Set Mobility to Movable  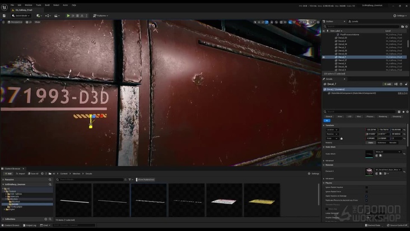point(393,142)
